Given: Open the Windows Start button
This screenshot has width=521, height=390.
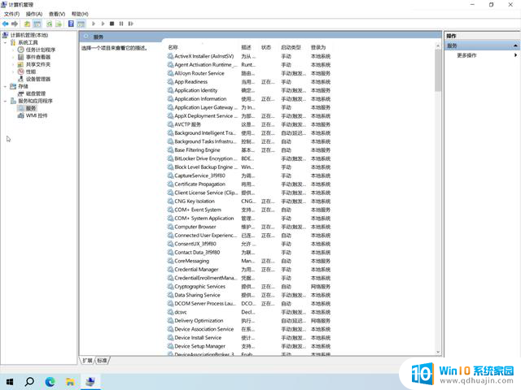Looking at the screenshot, I should [10, 382].
